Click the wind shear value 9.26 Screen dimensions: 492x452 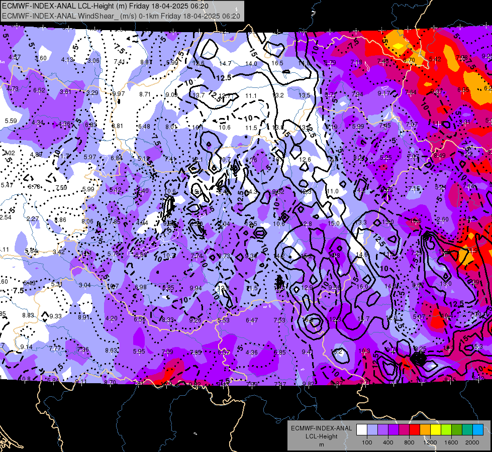[x=195, y=320]
